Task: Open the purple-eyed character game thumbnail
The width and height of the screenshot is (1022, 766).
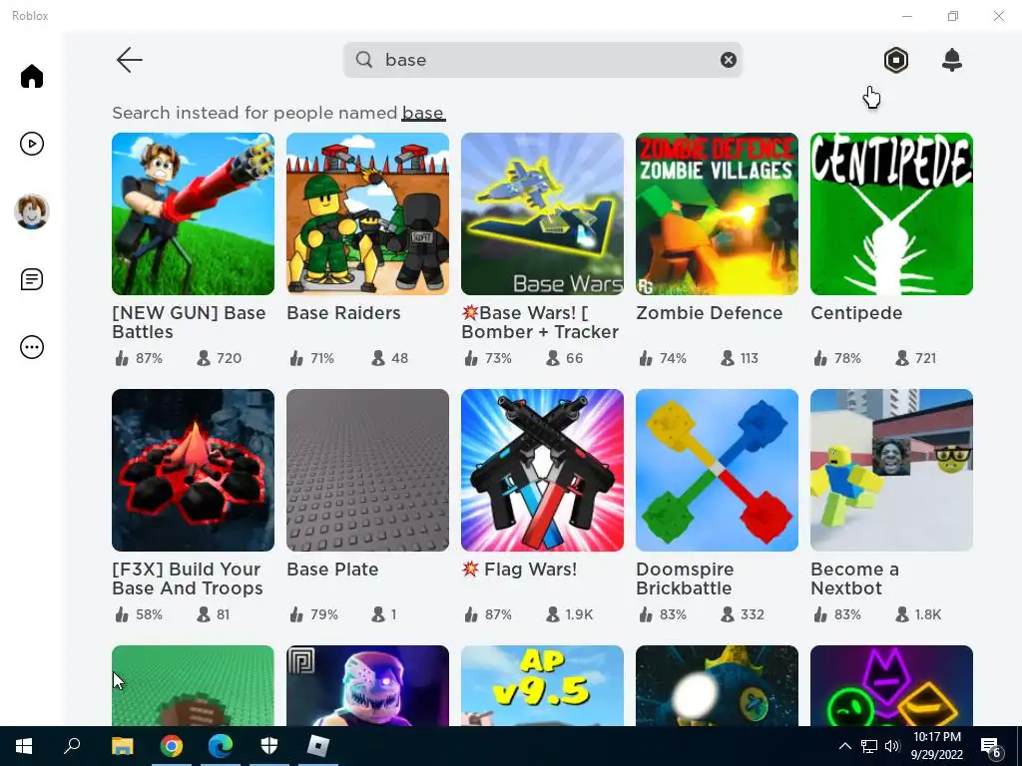Action: [x=367, y=685]
